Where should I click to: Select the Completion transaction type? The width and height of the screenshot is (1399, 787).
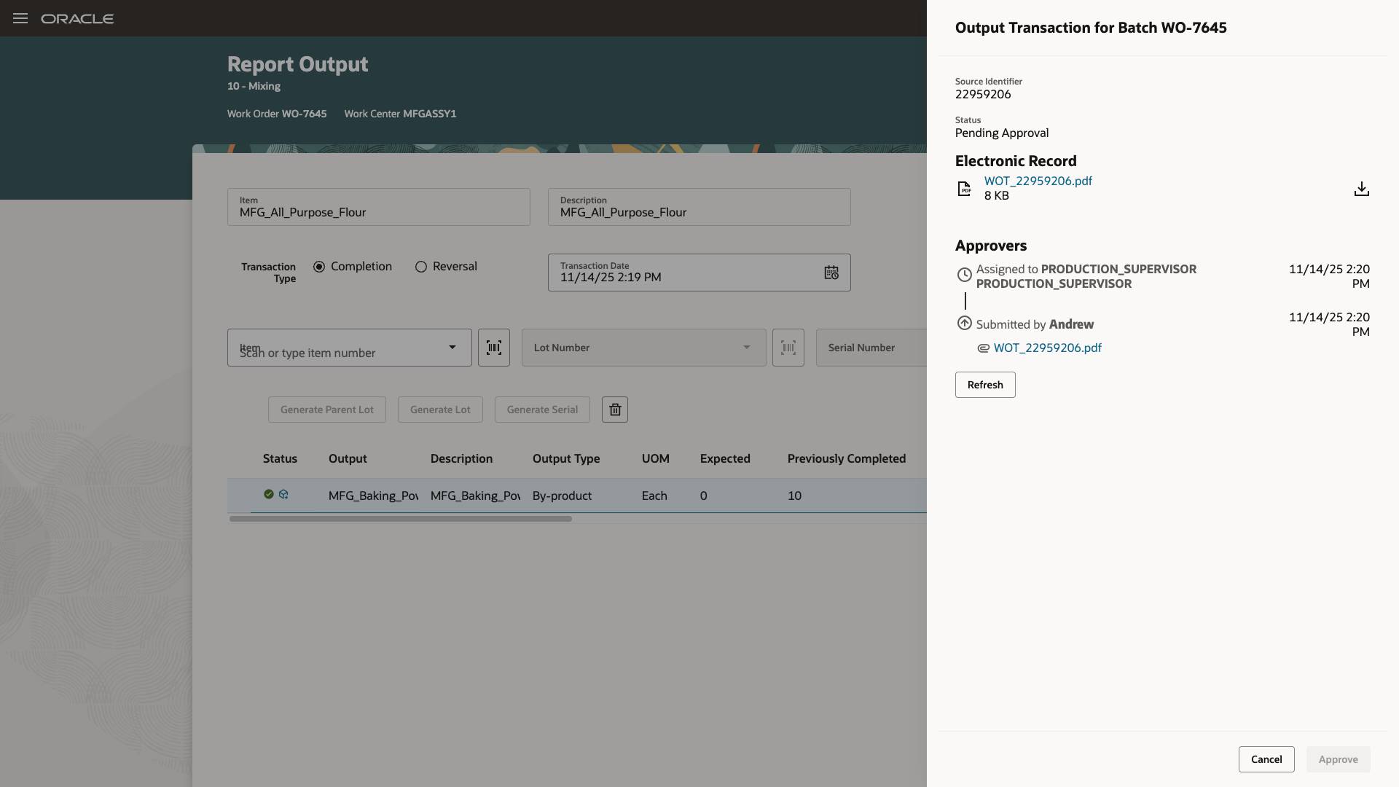(x=318, y=267)
